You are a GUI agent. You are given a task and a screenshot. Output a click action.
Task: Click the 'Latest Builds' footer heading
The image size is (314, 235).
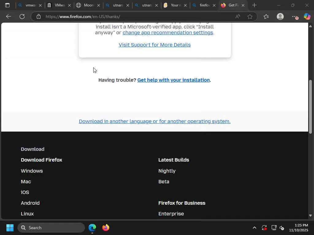174,160
